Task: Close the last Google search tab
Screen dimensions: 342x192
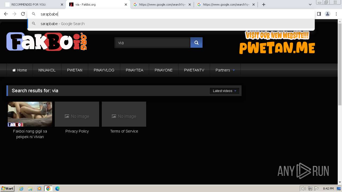Action: coord(254,5)
